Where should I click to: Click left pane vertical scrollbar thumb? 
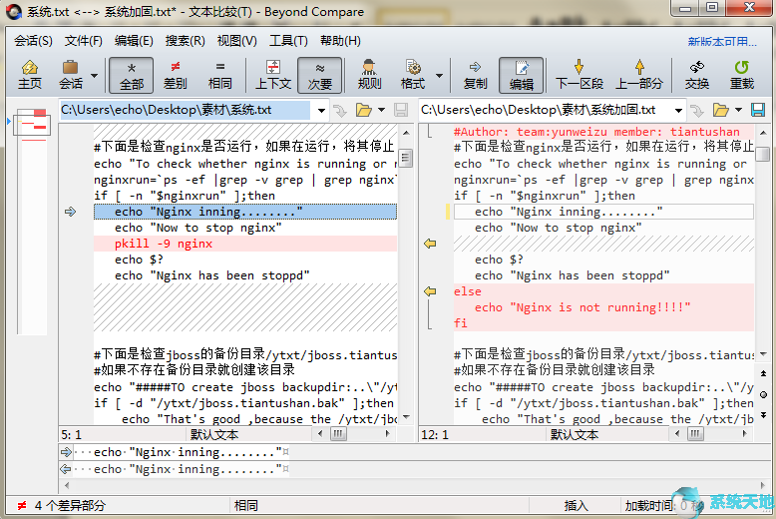tap(405, 158)
